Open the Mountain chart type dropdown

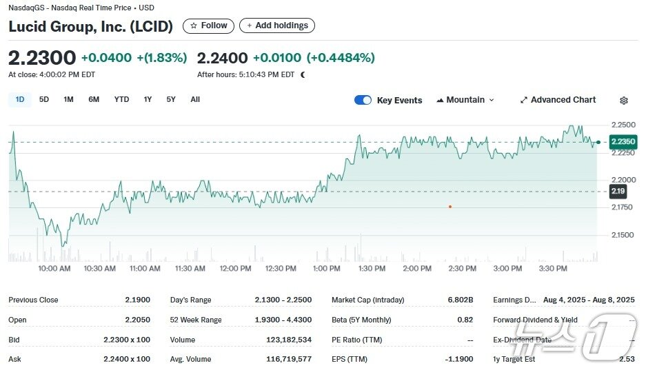(x=465, y=100)
